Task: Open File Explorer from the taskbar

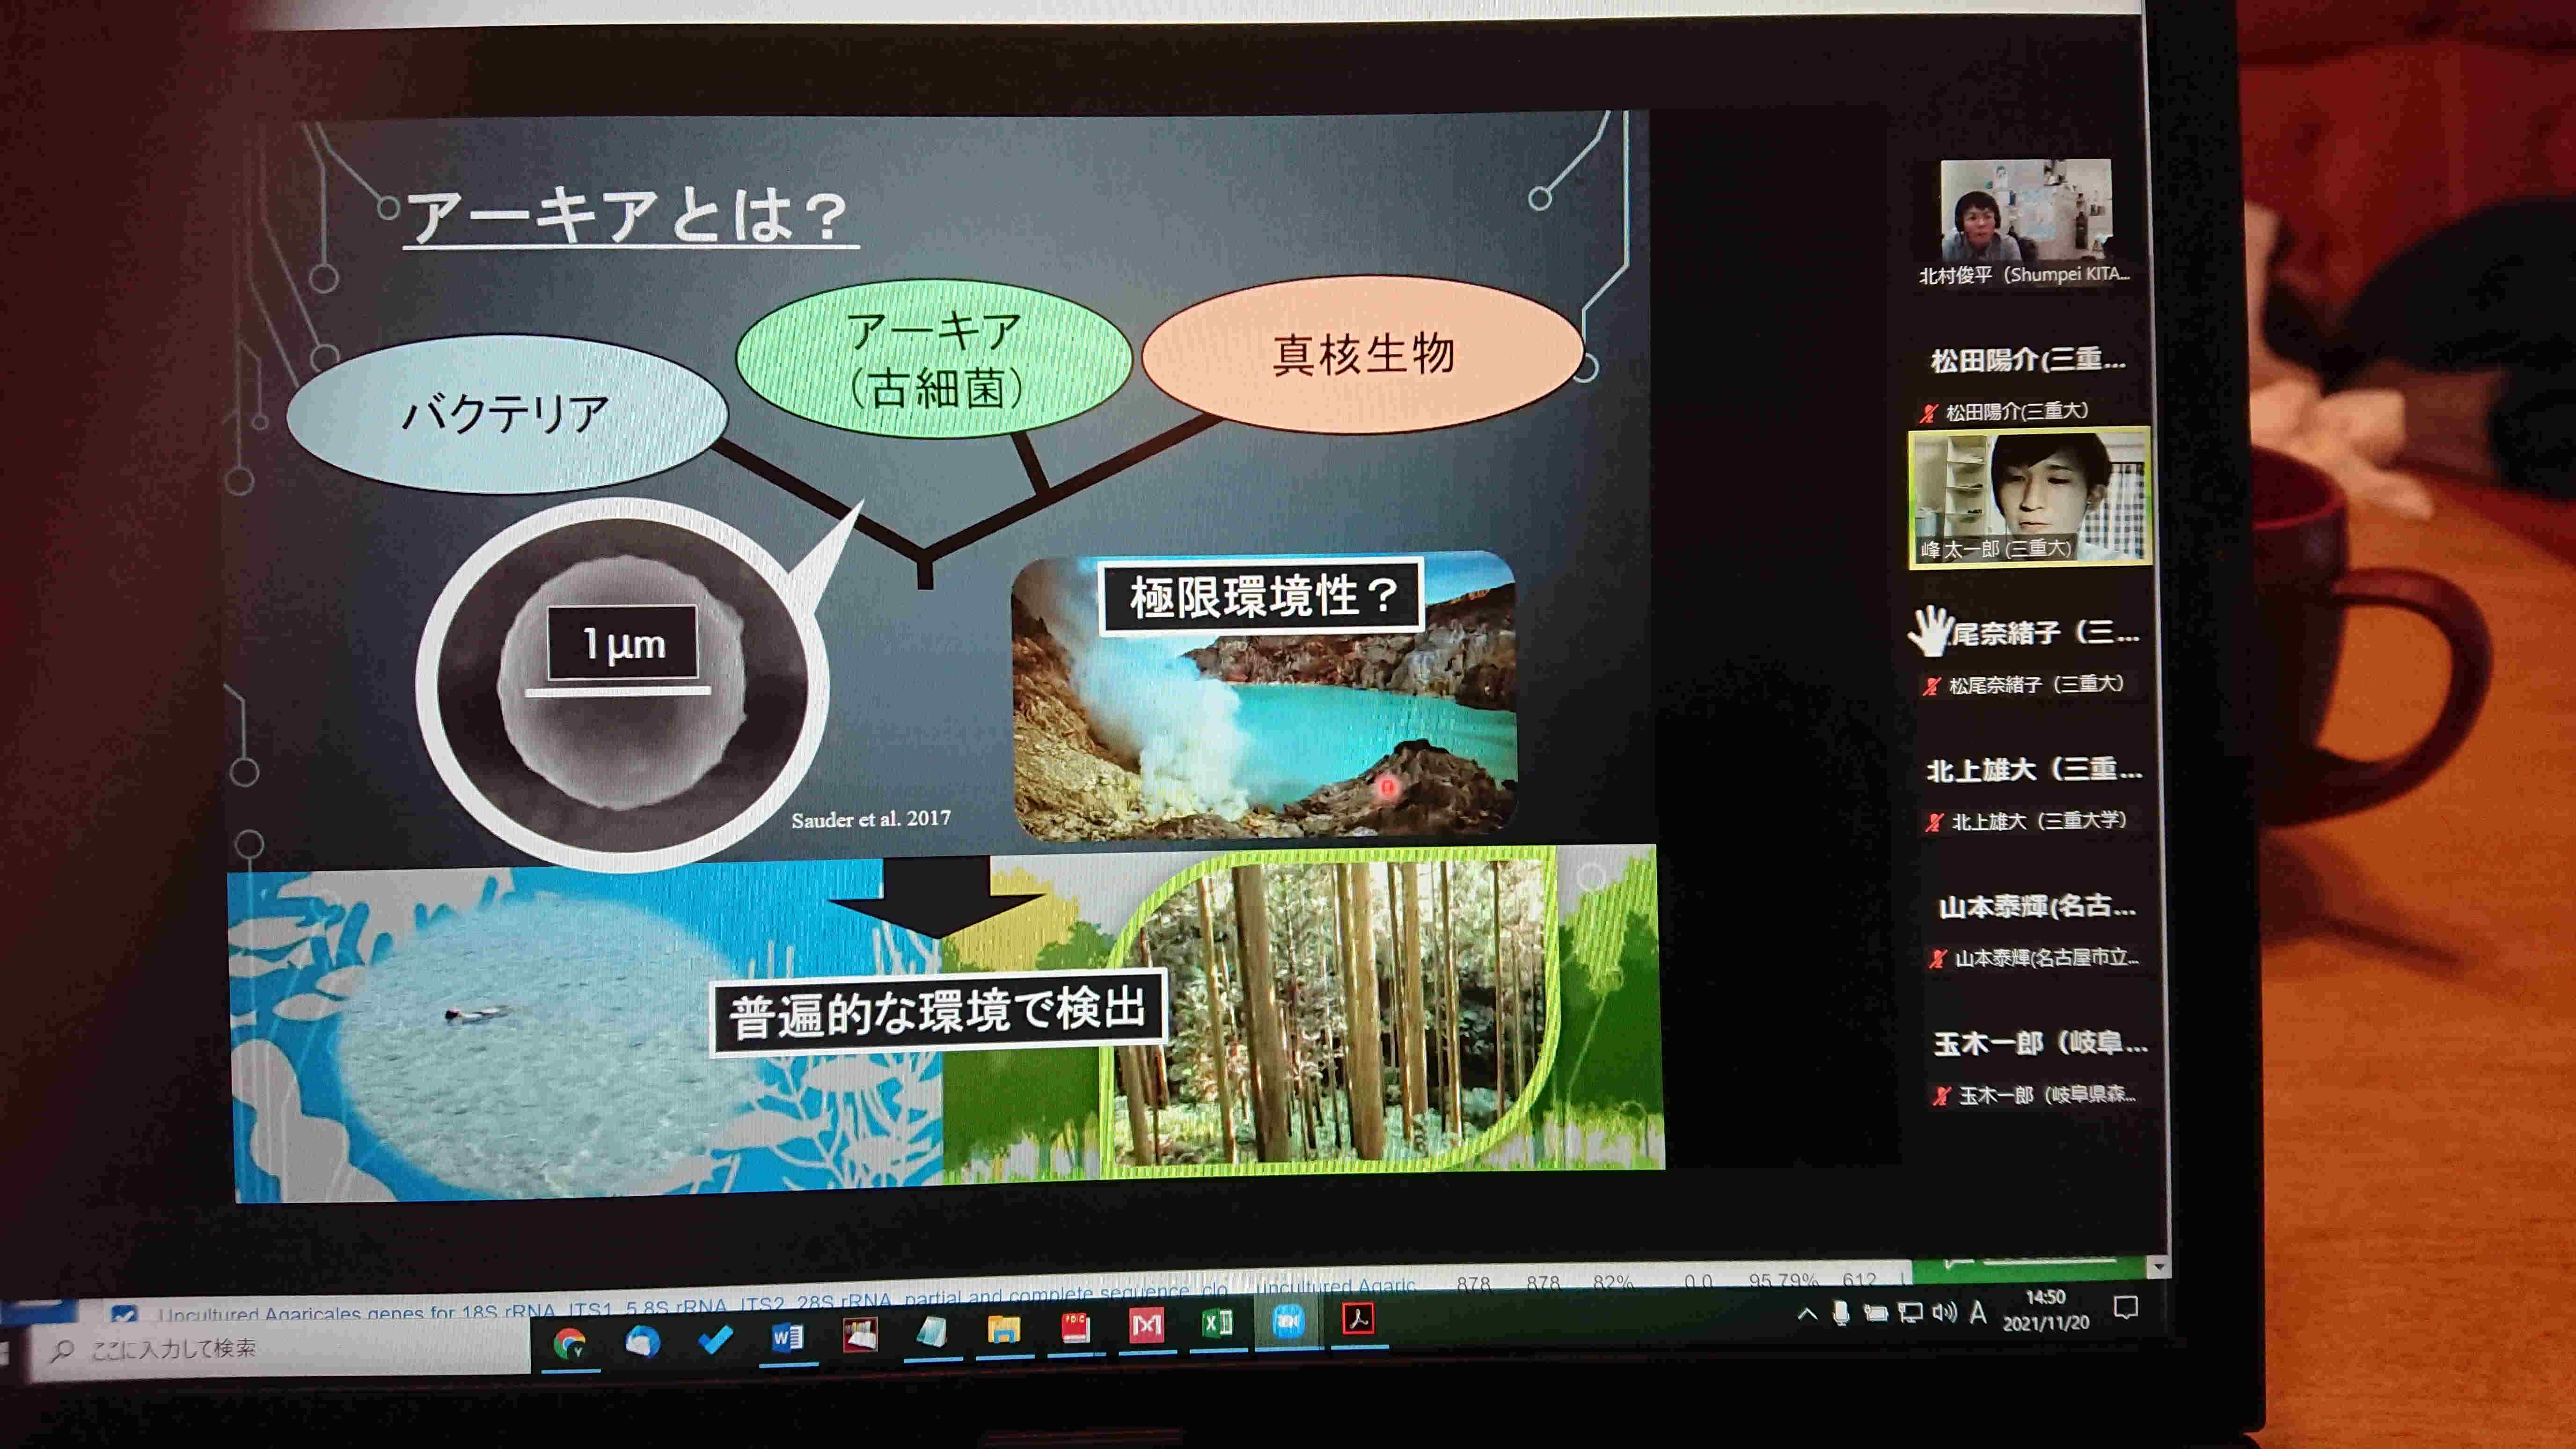Action: 1003,1330
